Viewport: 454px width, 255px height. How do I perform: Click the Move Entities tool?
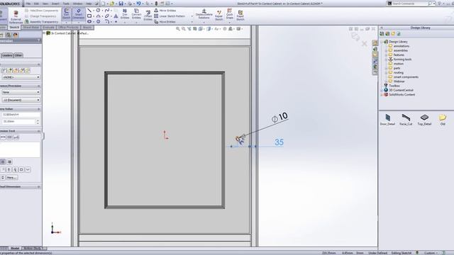[x=165, y=22]
